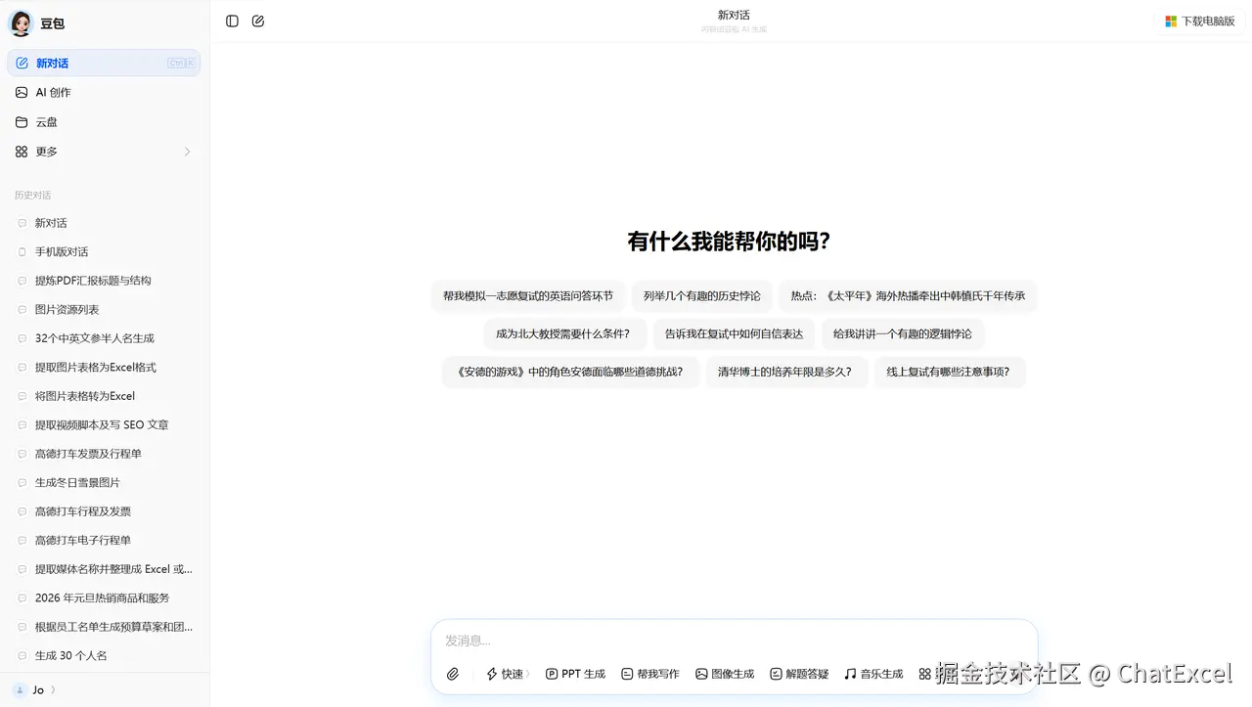Image resolution: width=1252 pixels, height=707 pixels.
Task: Select the PPT 生成 tool
Action: point(576,674)
